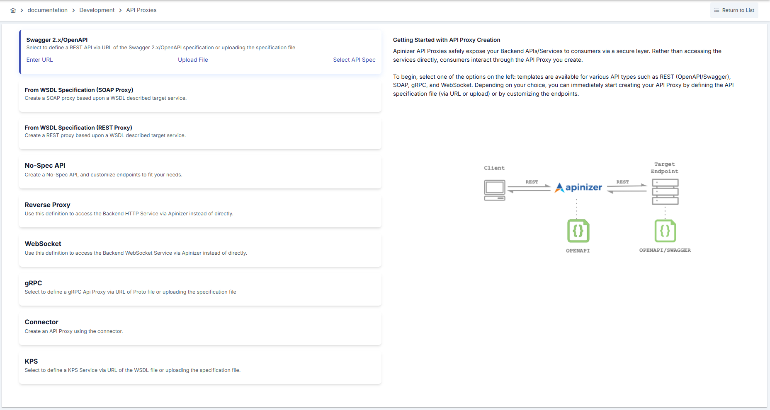Select Swagger 2.x/OpenAPI card title
The image size is (770, 410).
(x=57, y=40)
